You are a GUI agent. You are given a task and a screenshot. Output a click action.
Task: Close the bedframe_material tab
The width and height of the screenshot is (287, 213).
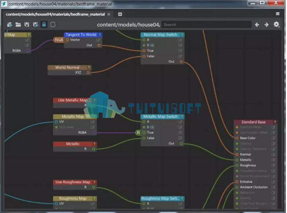[109, 14]
